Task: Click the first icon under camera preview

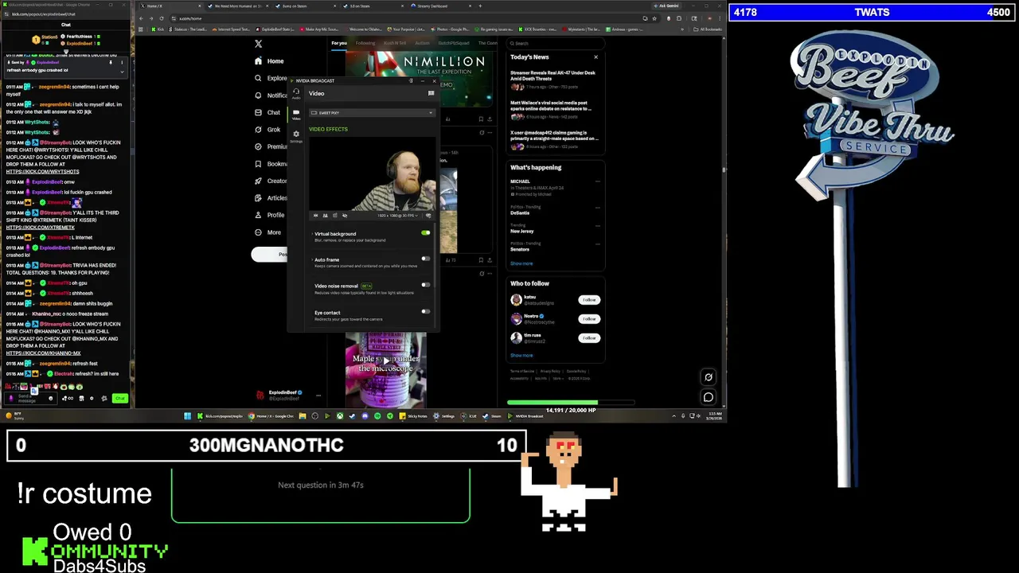Action: pyautogui.click(x=315, y=216)
